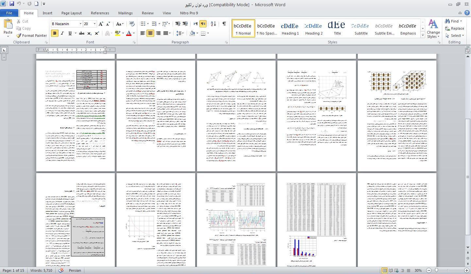Expand the font size dropdown
Screen dimensions: 471x274
point(94,24)
